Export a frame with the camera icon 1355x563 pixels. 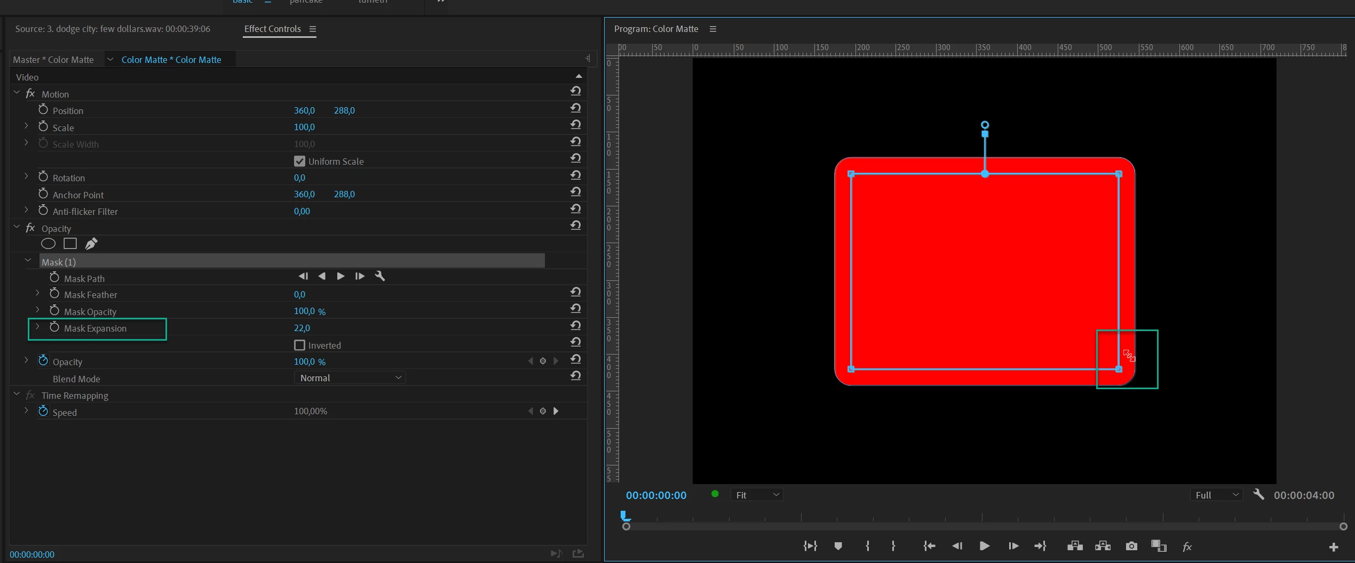point(1131,546)
